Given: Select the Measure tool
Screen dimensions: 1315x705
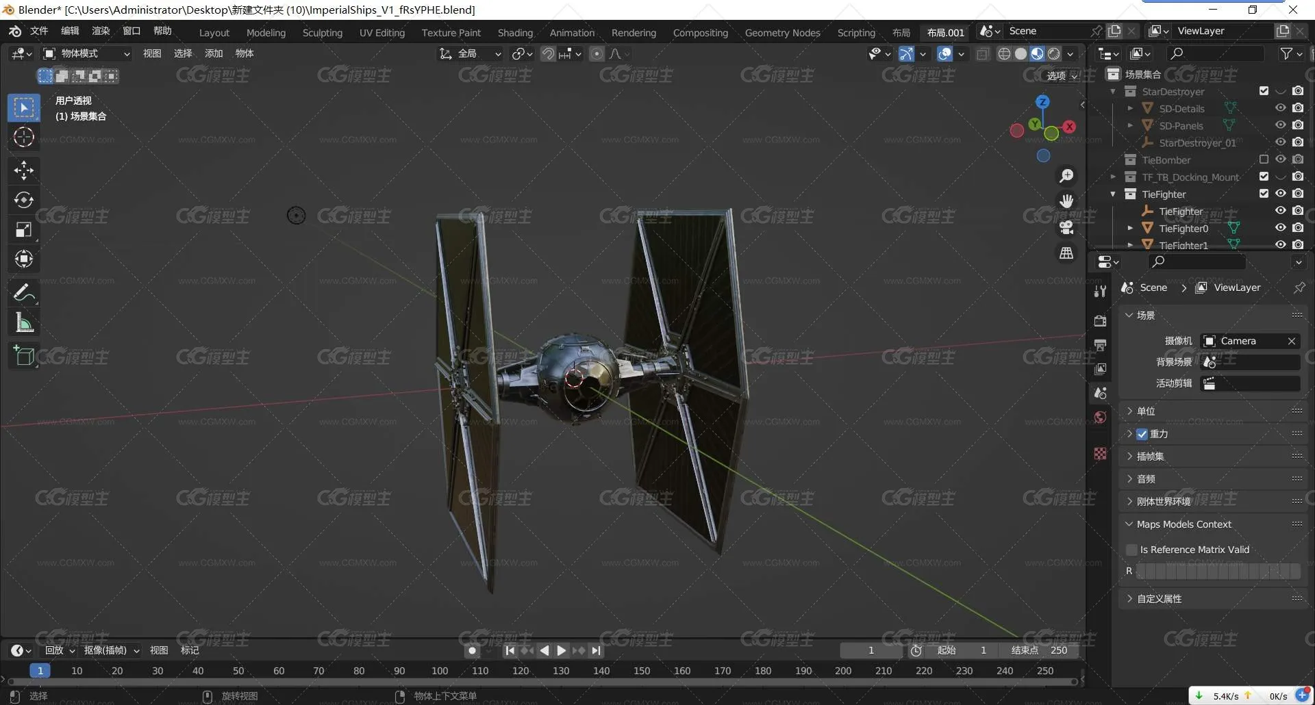Looking at the screenshot, I should pyautogui.click(x=24, y=322).
